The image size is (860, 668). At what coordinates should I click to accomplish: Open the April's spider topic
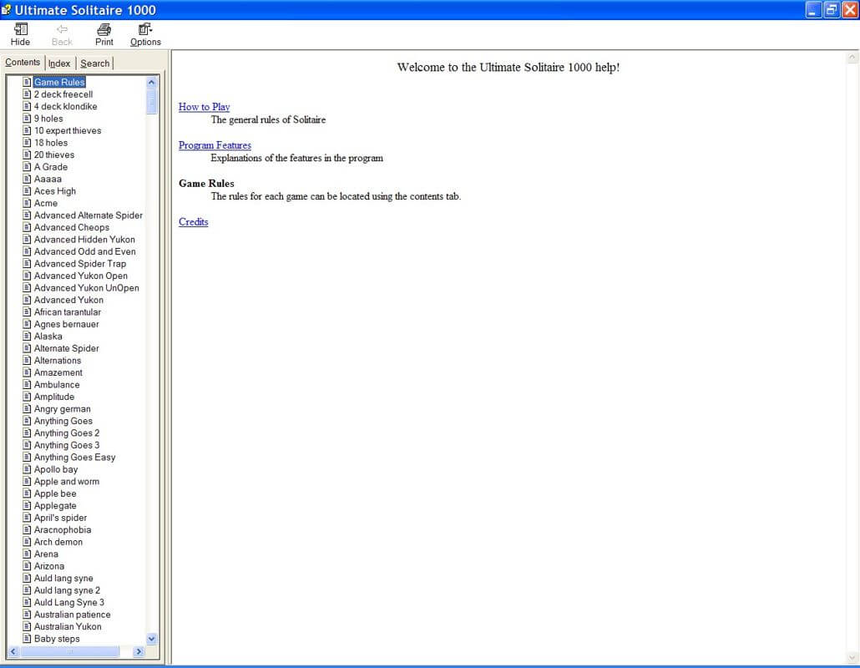click(60, 517)
